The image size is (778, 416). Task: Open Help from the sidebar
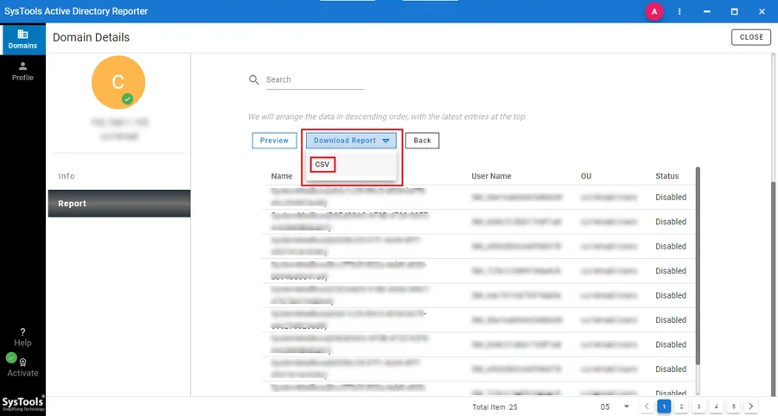point(22,337)
